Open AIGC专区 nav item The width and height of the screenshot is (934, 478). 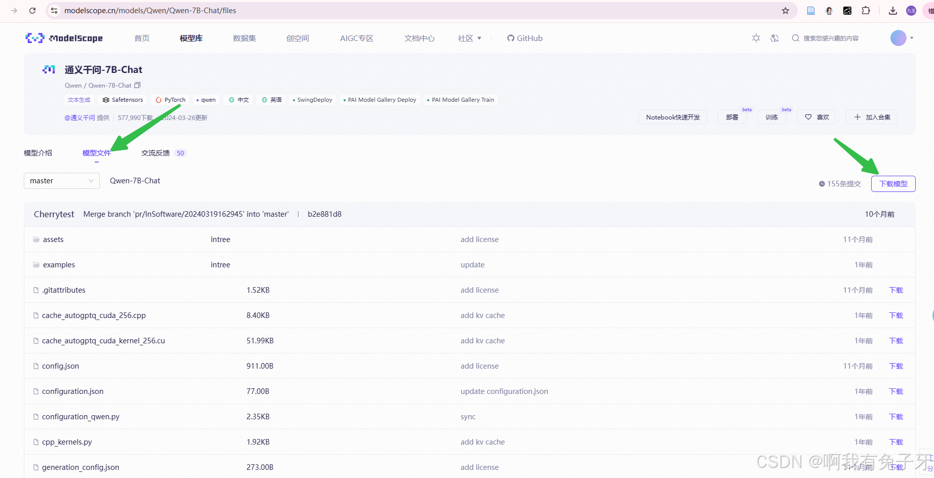click(357, 38)
